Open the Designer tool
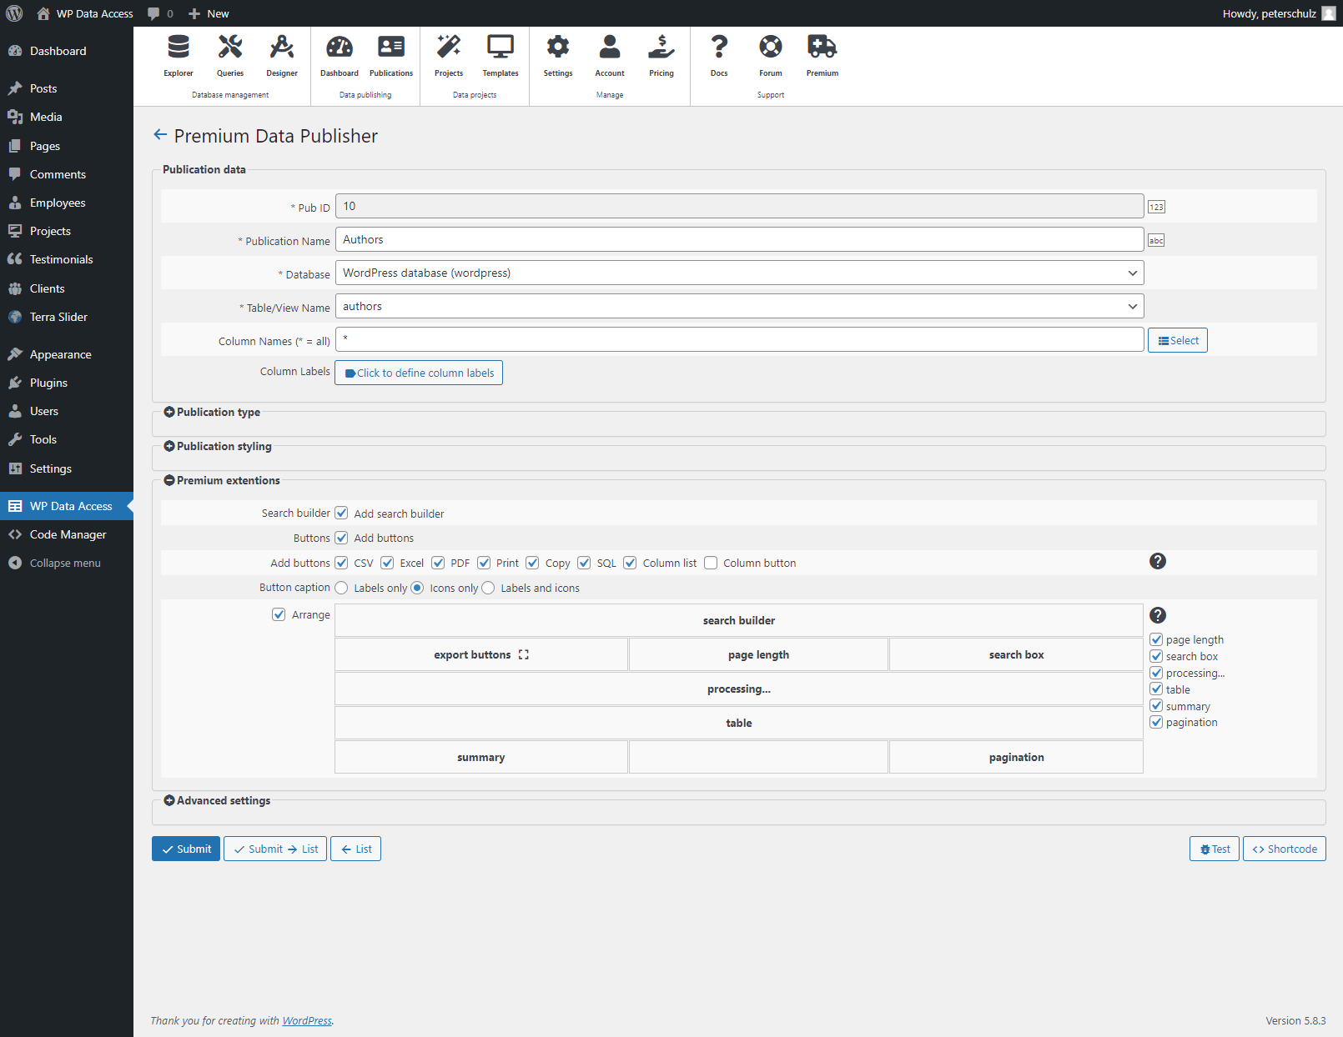 pyautogui.click(x=282, y=56)
